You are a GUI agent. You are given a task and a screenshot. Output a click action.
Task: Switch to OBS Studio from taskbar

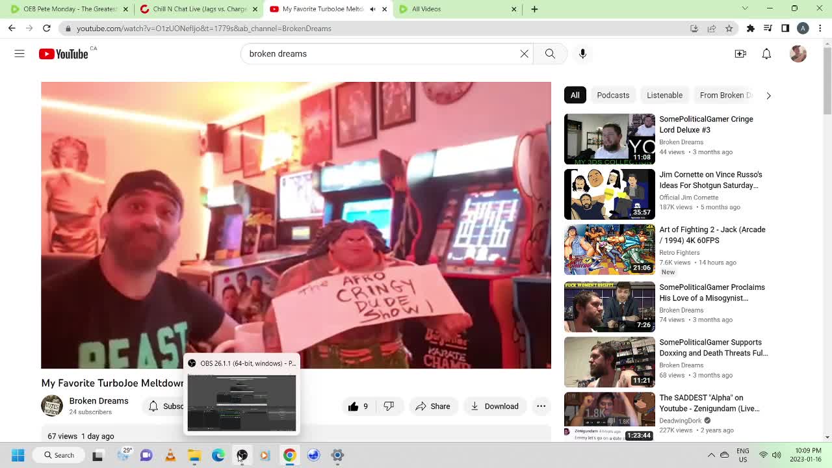click(242, 455)
